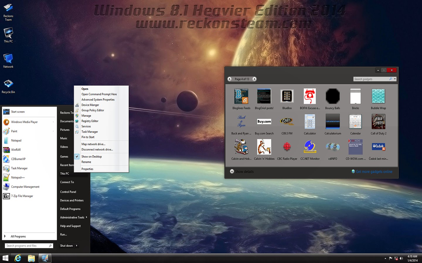Click Get more gadgets online link
The image size is (422, 263).
374,172
